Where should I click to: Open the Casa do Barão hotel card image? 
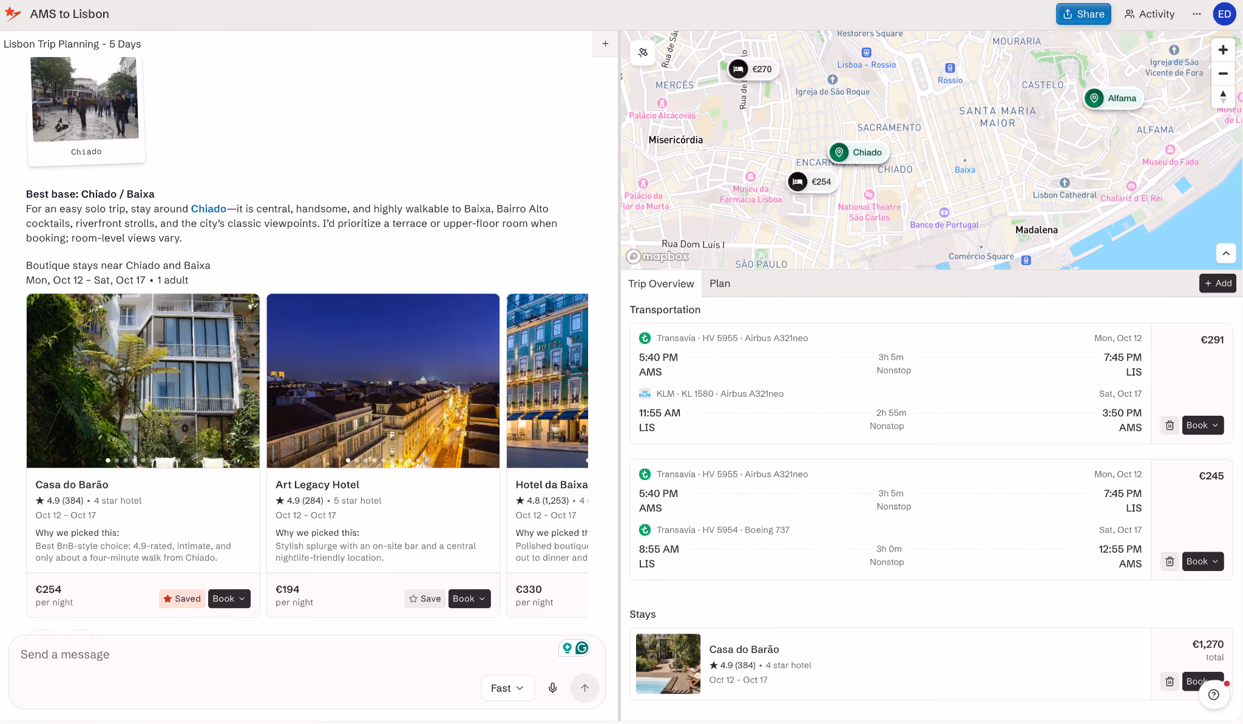pyautogui.click(x=143, y=381)
